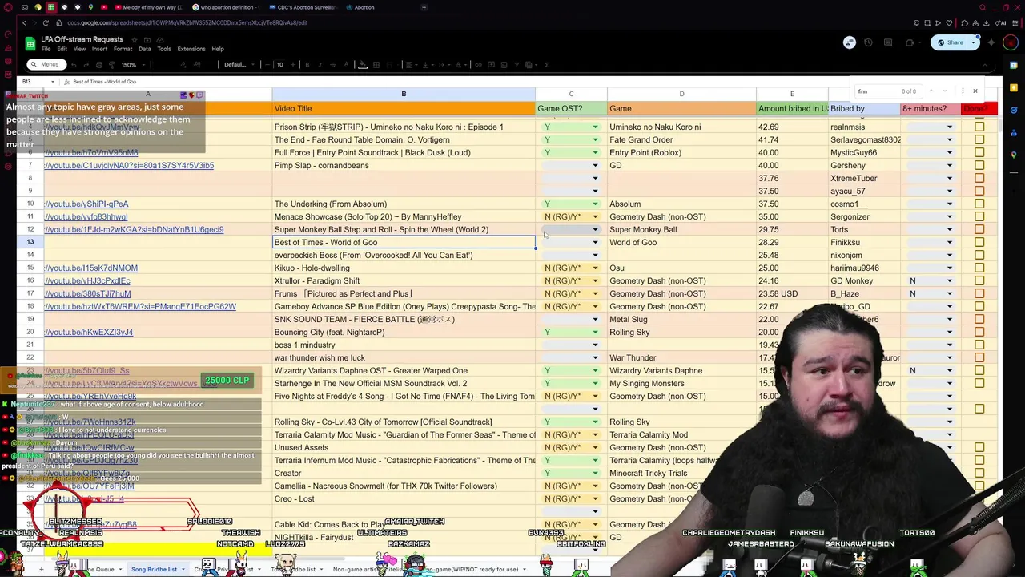Open the zoom level dropdown showing 150%
This screenshot has width=1025, height=577.
(133, 65)
